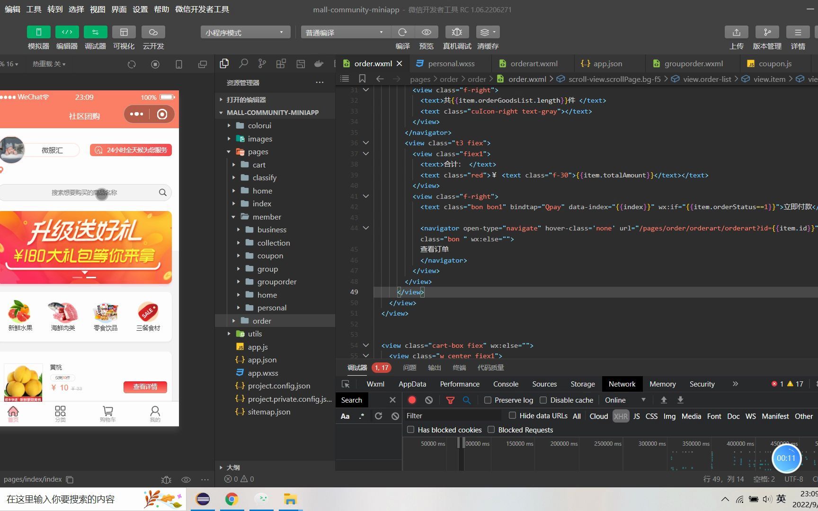This screenshot has height=511, width=818.
Task: Toggle the network filter funnel icon
Action: [450, 400]
